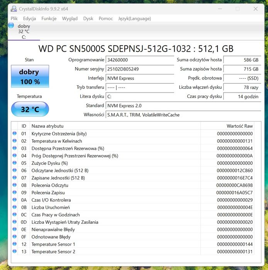Click status orb for Odnotowane Błędy

[x=14, y=236]
